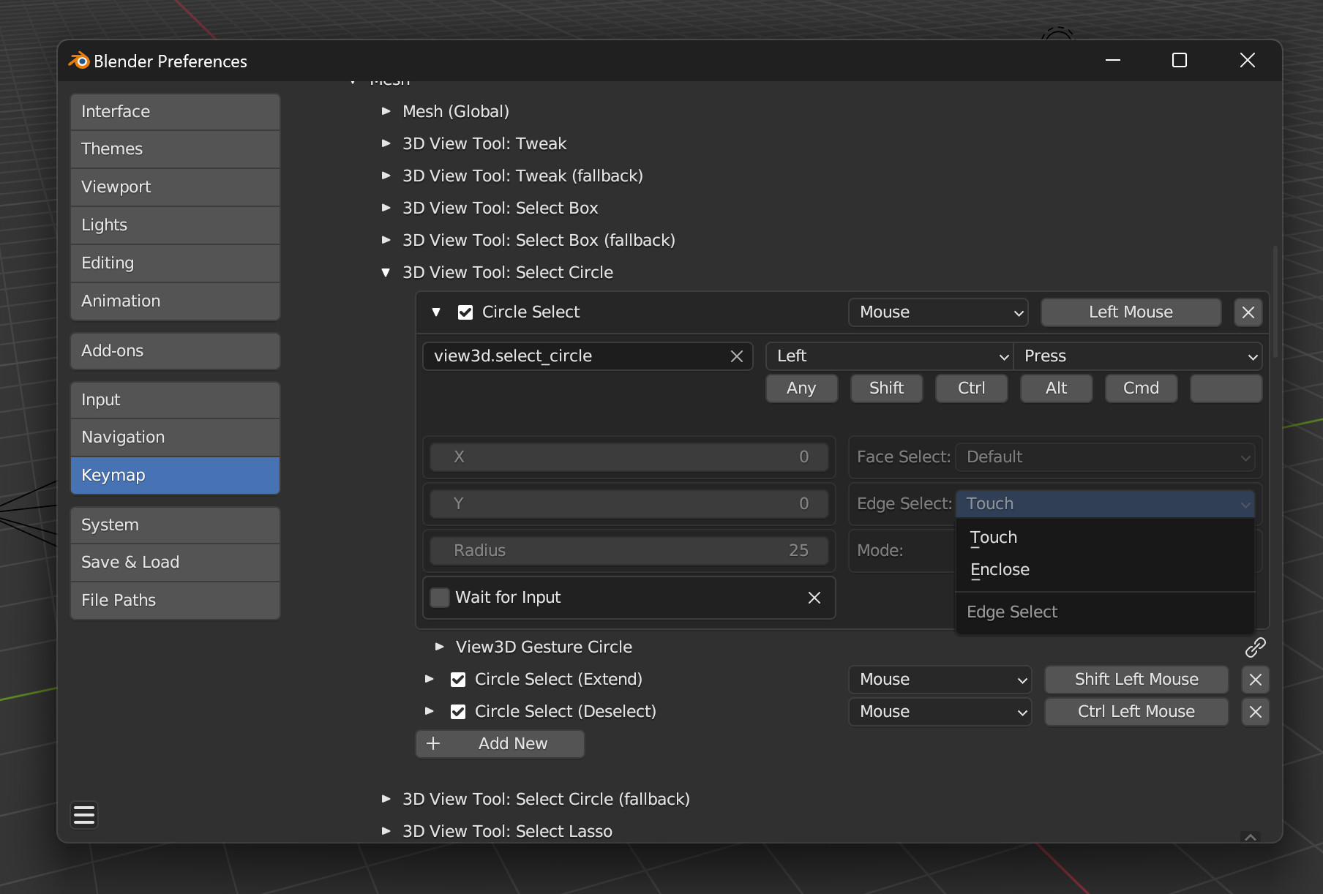Viewport: 1323px width, 894px height.
Task: Click the scroll-up chevron at bottom right
Action: pos(1251,837)
